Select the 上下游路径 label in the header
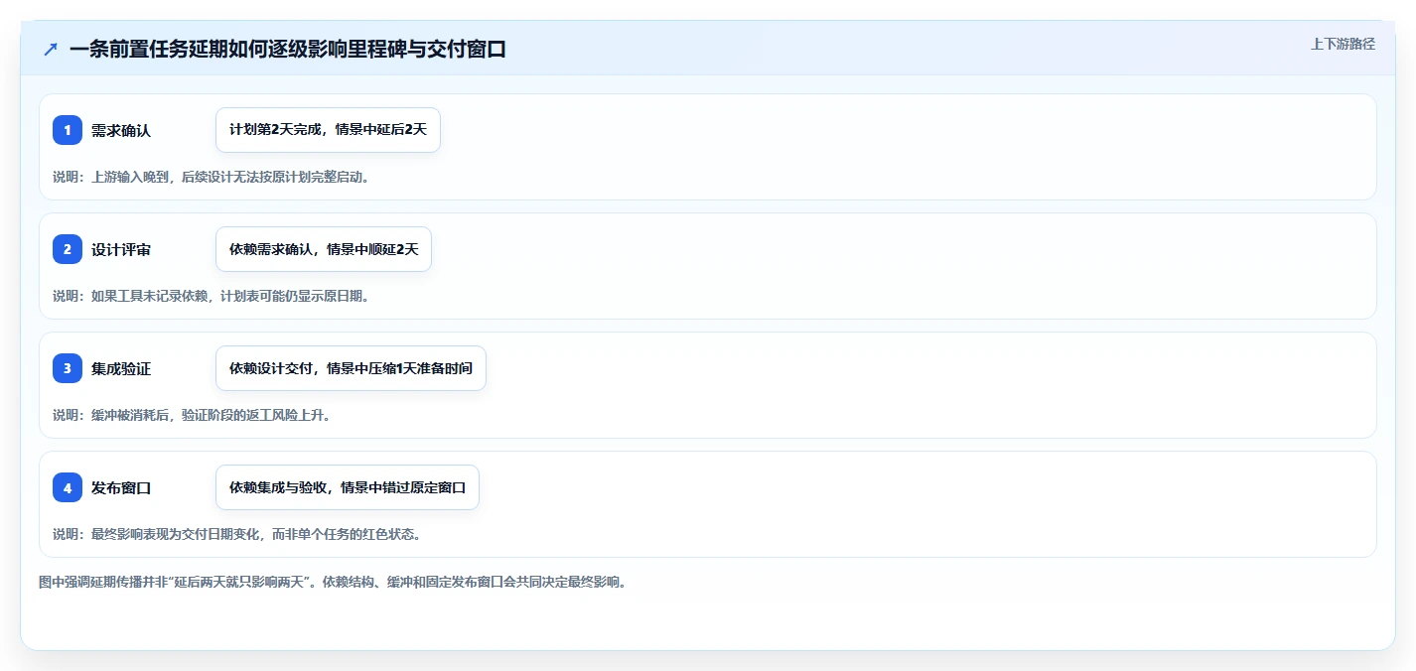The width and height of the screenshot is (1416, 671). 1343,44
